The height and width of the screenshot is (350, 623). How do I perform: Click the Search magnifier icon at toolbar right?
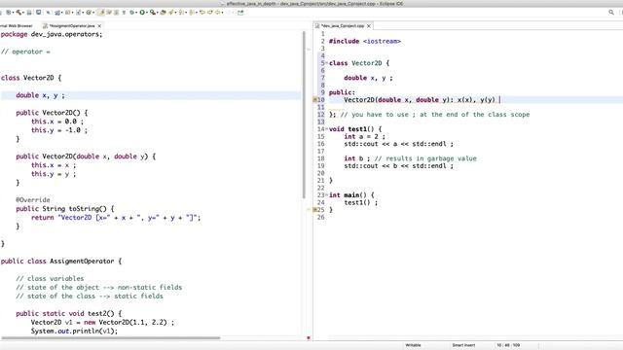611,13
